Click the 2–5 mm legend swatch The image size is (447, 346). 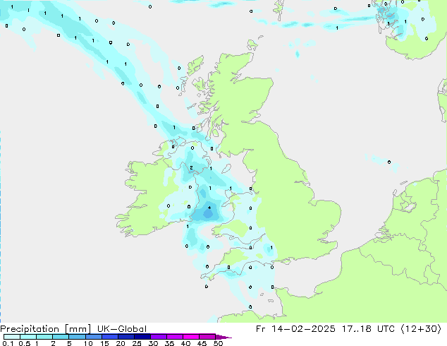[61, 337]
